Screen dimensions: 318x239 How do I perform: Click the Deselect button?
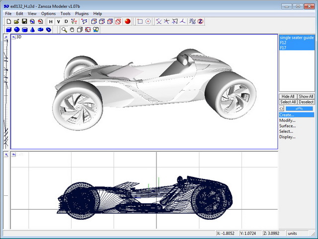[306, 102]
